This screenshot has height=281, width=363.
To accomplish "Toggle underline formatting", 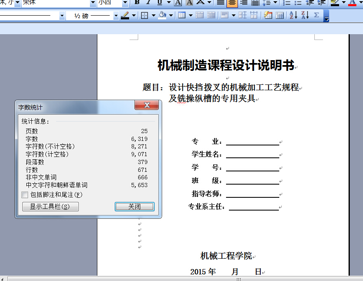I will tap(160, 2).
